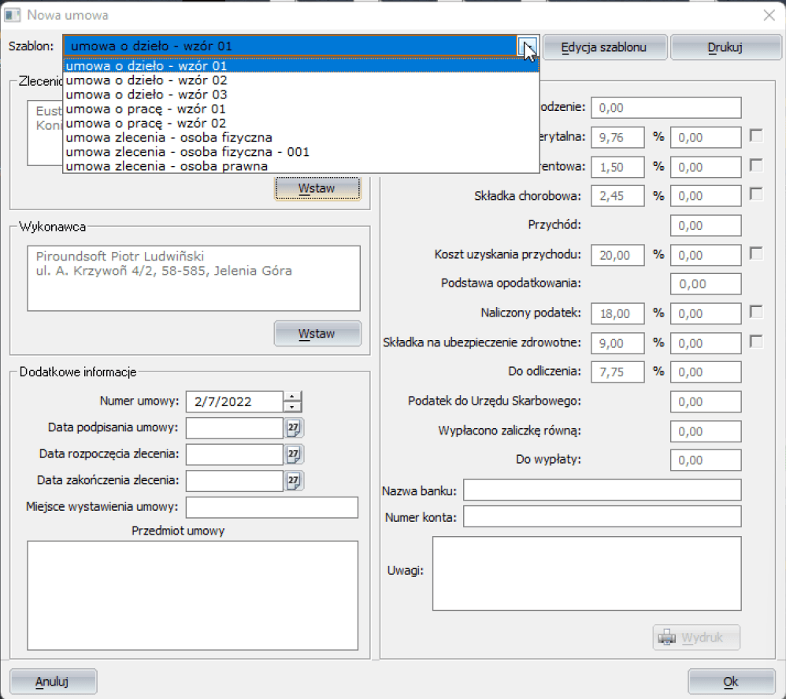This screenshot has height=699, width=786.
Task: Check the Naliczony podatek checkbox
Action: (x=756, y=313)
